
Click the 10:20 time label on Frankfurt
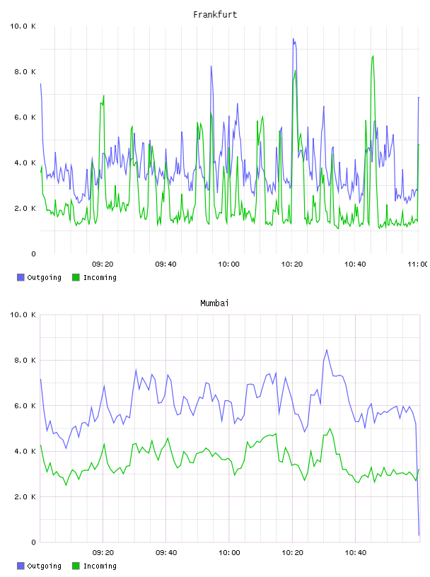click(292, 264)
